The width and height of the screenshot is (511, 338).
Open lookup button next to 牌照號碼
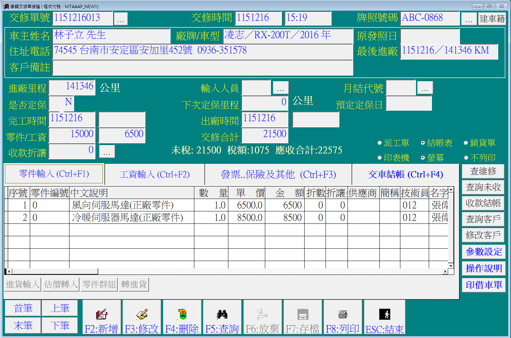pos(469,19)
